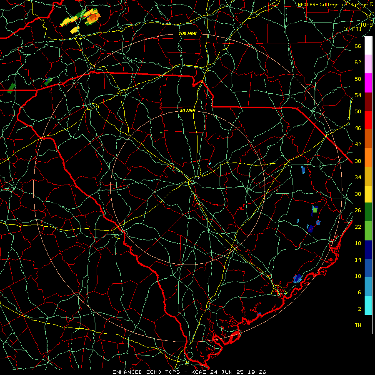Screen dimensions: 375x375
Task: Click the blue coastal echo near shoreline
Action: coord(297,279)
